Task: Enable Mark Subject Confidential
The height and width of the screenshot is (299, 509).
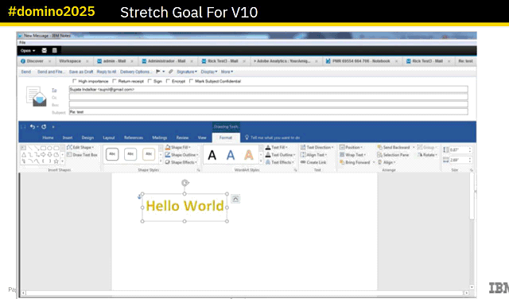Action: click(191, 81)
